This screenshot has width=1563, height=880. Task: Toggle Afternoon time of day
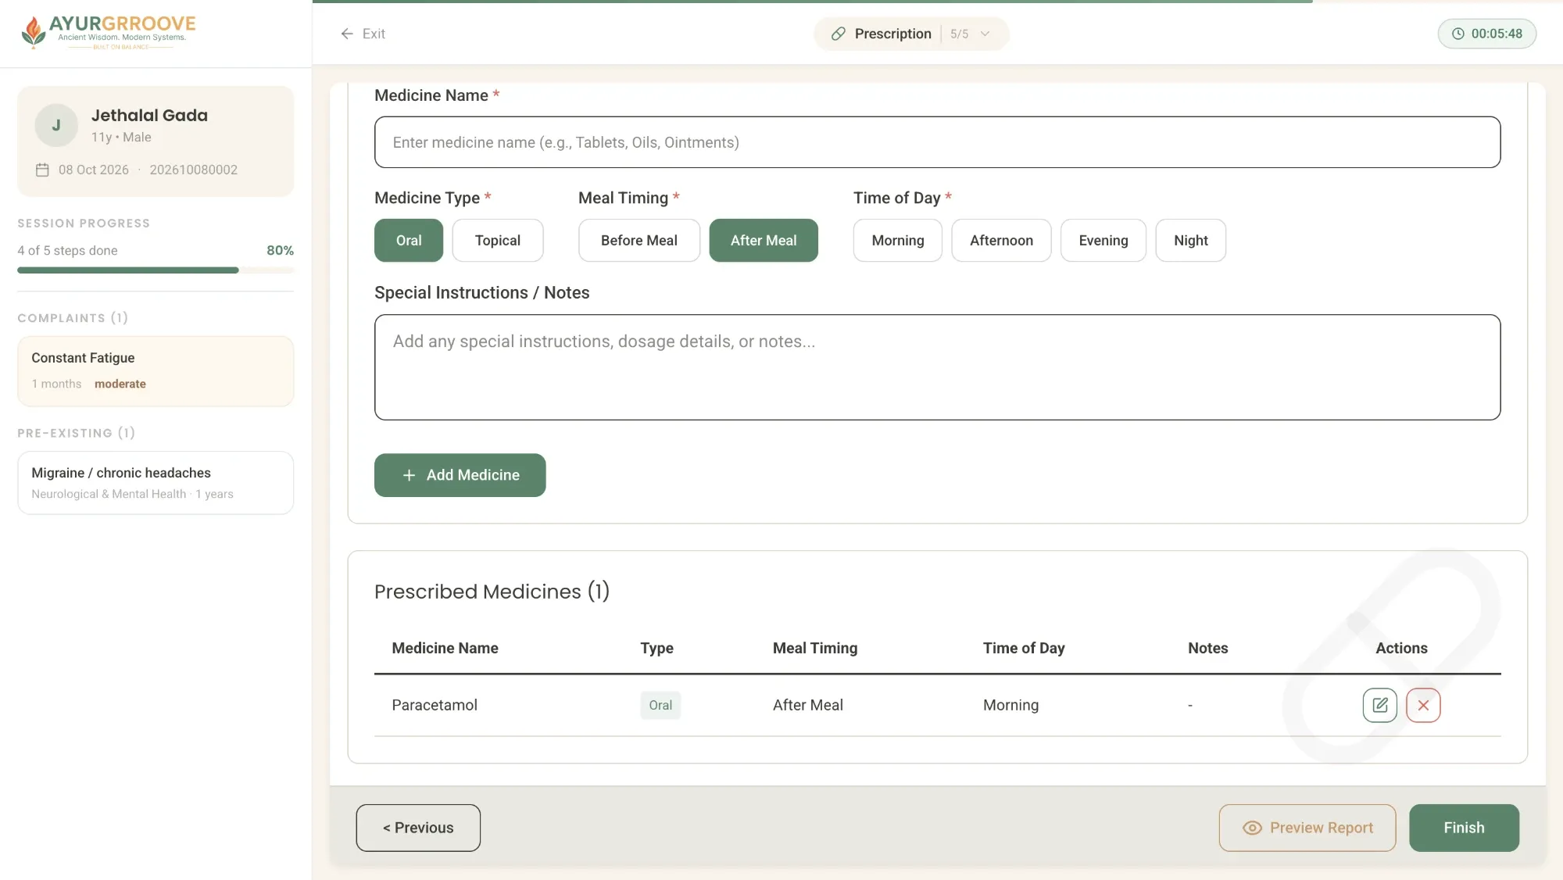tap(1001, 241)
